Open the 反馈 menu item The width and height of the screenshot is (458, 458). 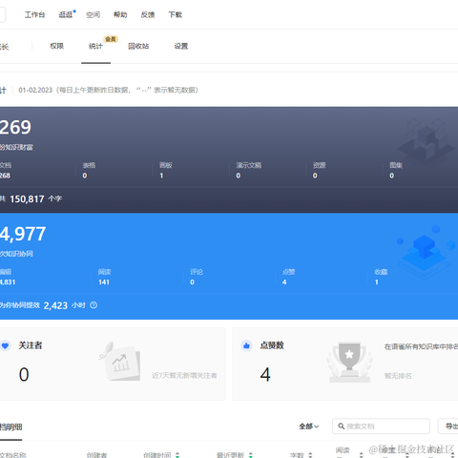(x=148, y=14)
